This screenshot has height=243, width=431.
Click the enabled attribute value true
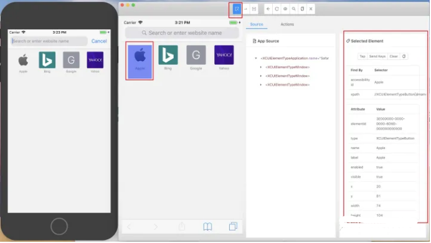379,167
